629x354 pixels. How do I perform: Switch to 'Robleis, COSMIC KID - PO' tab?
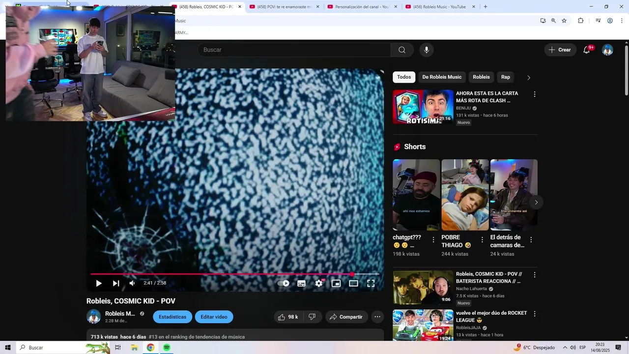206,7
